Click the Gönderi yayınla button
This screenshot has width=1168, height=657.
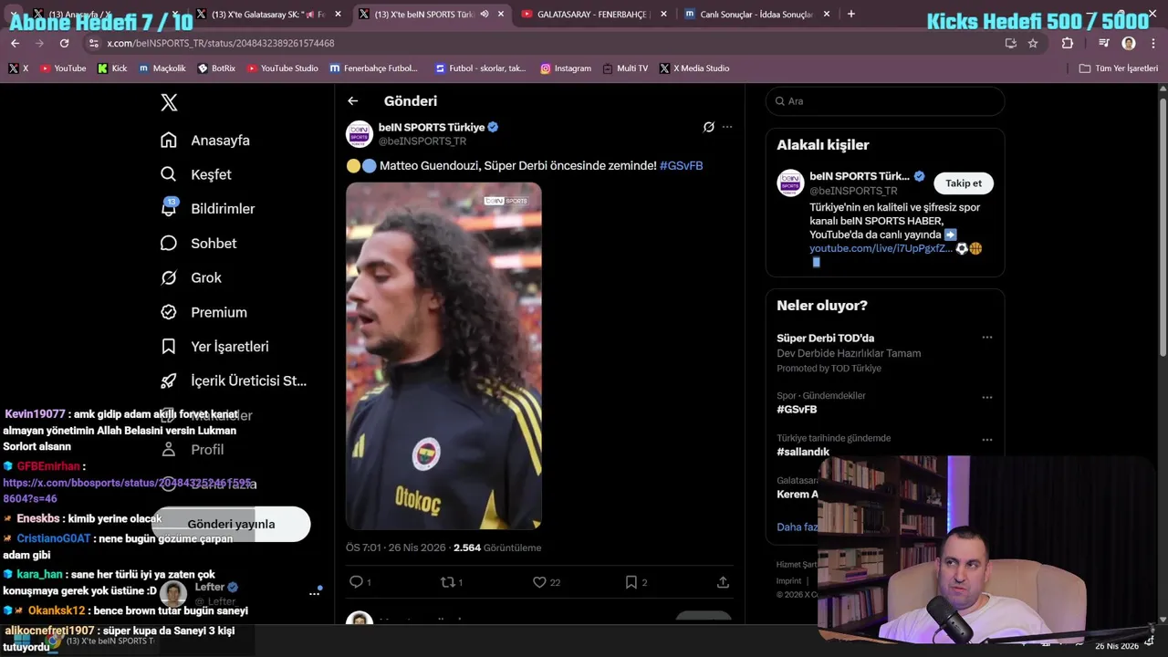(x=231, y=524)
